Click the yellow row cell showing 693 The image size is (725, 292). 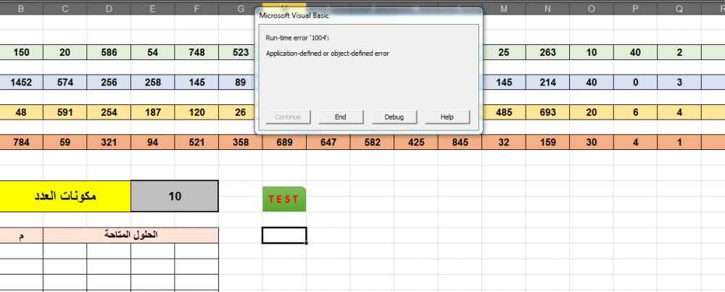click(x=547, y=113)
